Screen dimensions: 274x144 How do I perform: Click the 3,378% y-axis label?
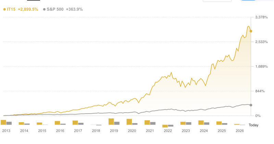coord(261,17)
